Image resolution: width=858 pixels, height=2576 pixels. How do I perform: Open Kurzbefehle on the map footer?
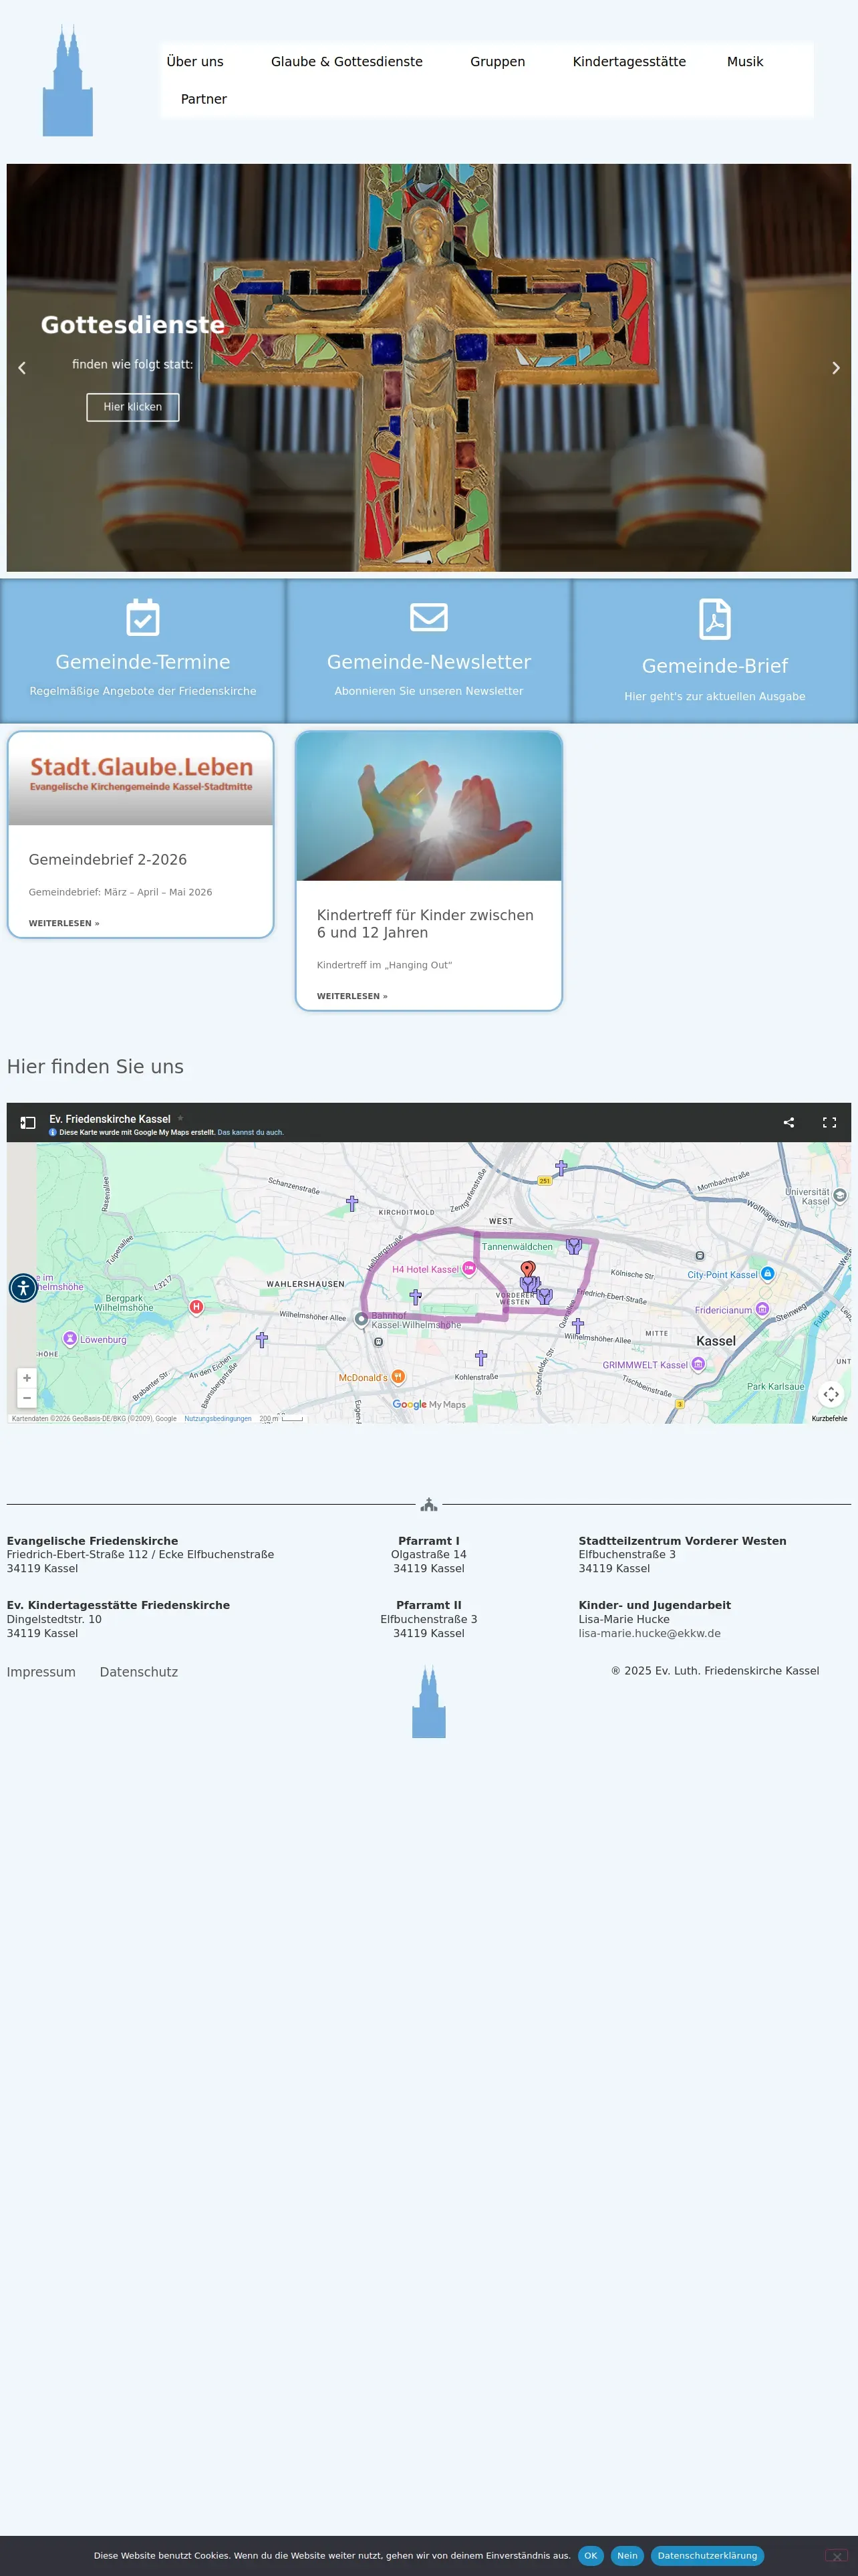click(829, 1418)
